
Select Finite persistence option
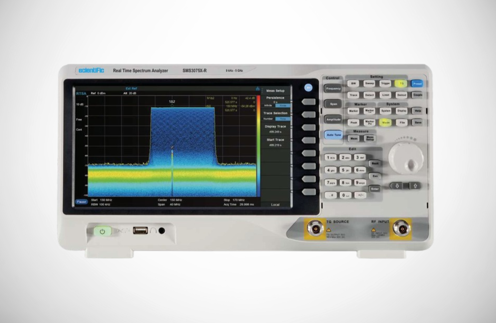click(x=283, y=106)
